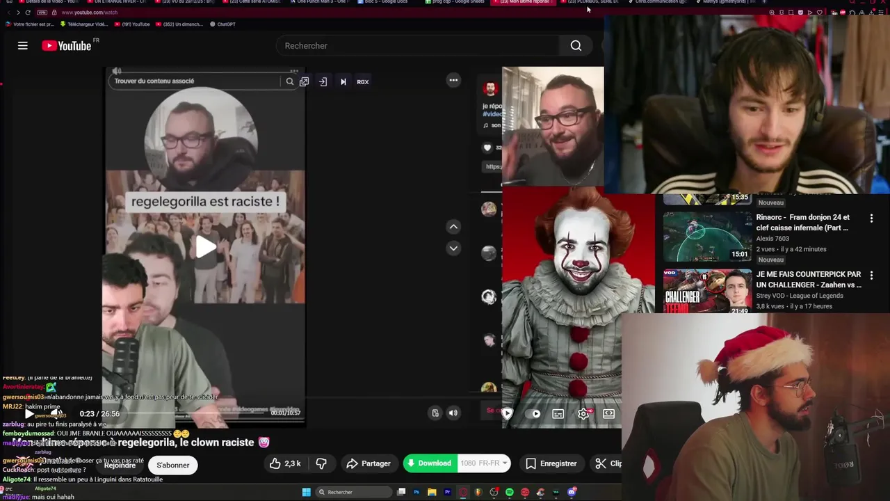
Task: Switch to the '(23) PLURIBUS, SÉRIE' tab
Action: [591, 2]
